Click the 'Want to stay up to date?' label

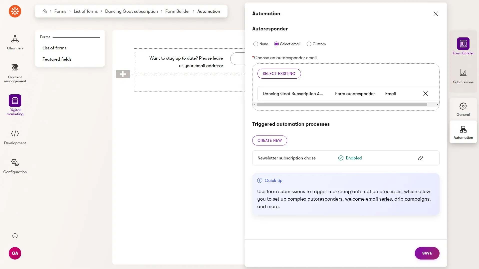[186, 62]
